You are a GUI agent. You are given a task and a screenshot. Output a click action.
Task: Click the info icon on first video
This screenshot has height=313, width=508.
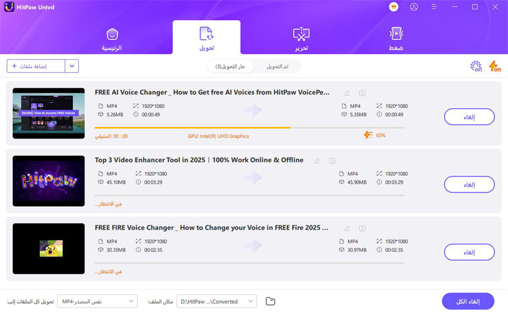362,93
